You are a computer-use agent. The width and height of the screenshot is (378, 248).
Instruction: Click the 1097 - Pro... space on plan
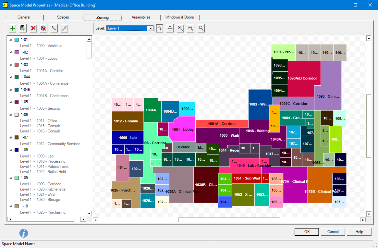pos(284,52)
